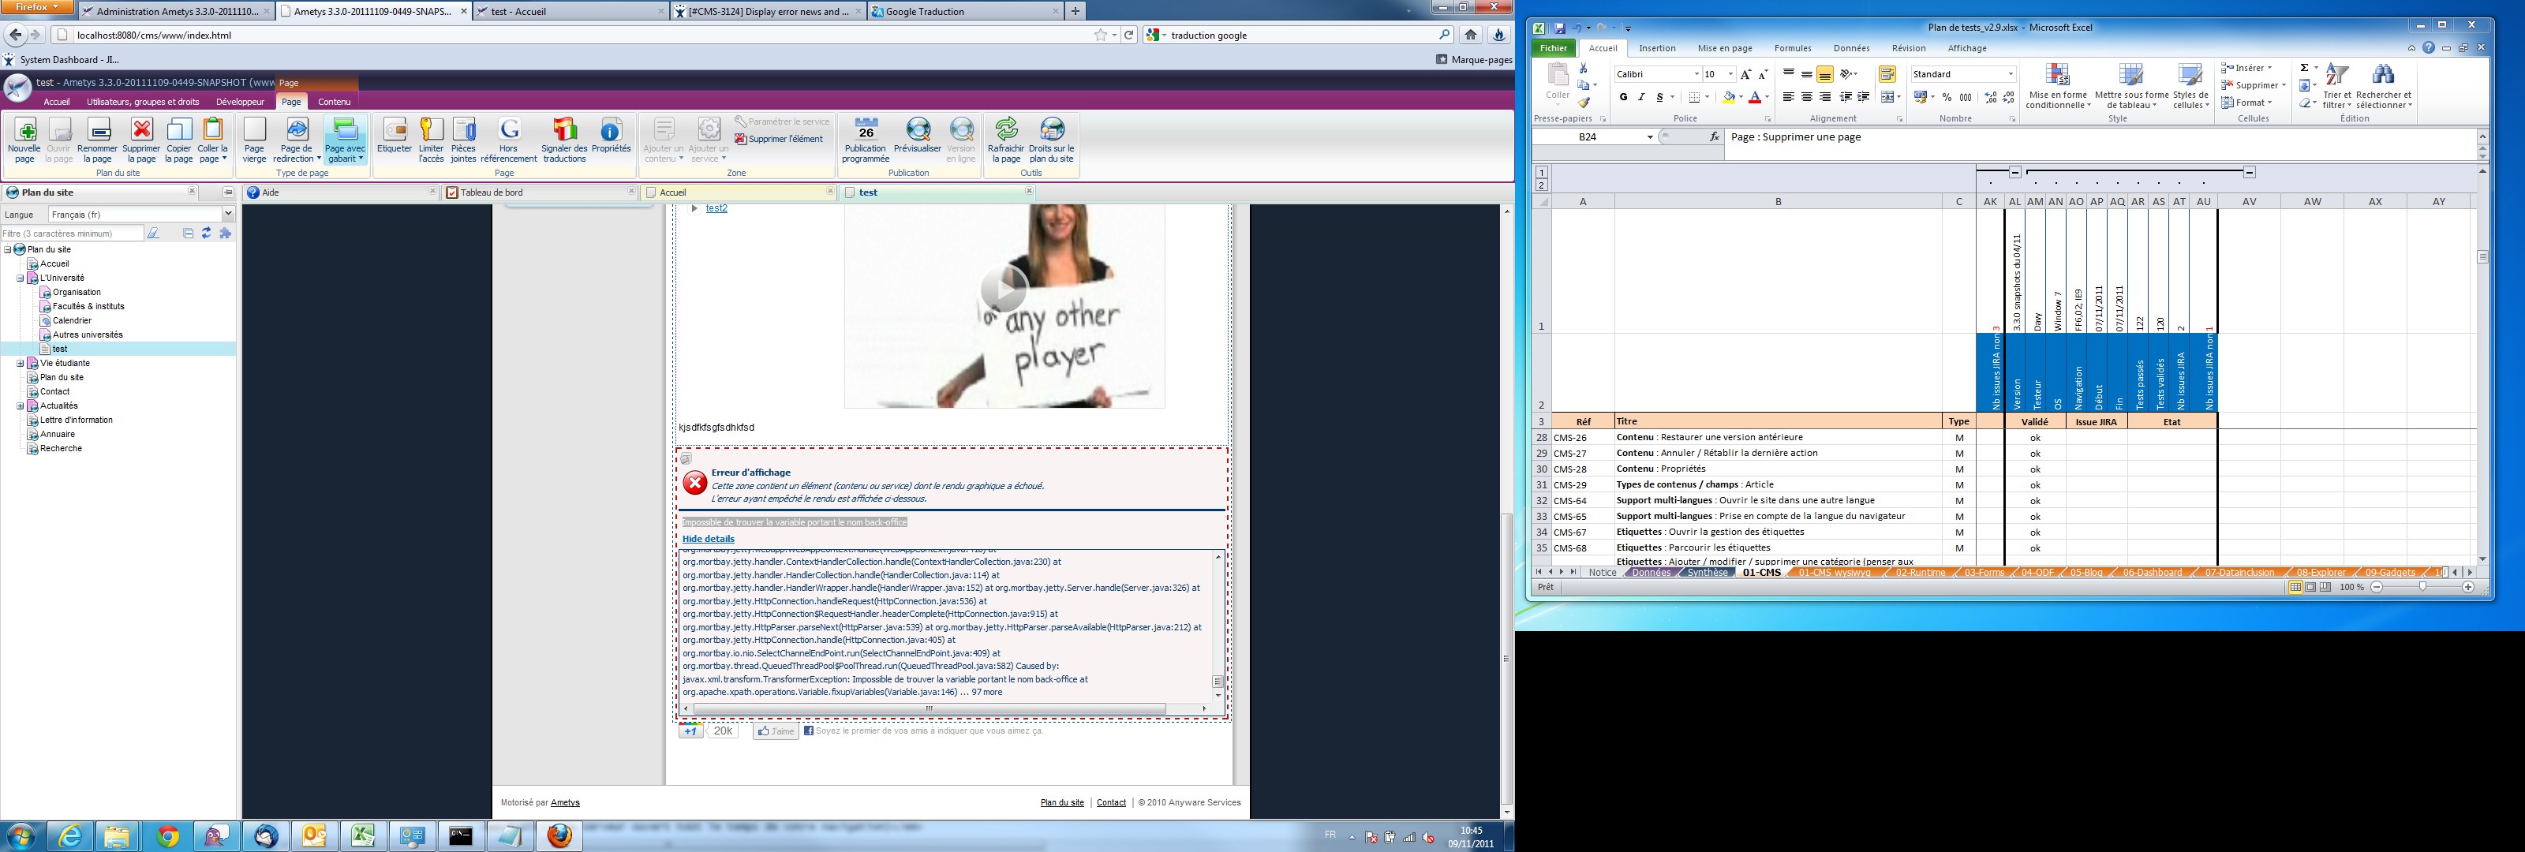Click Excel Cut scissors icon
Screen dimensions: 2525x852
[x=1583, y=69]
